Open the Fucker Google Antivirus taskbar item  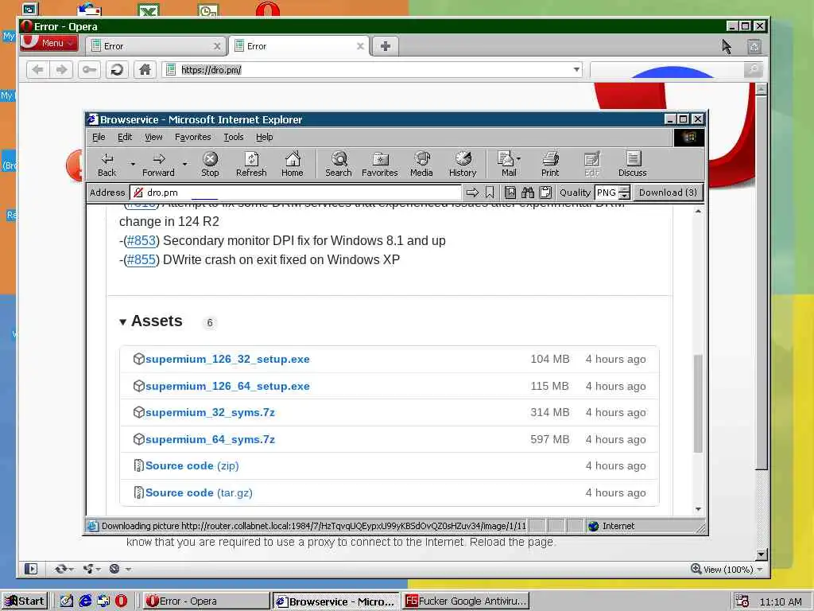pos(466,601)
